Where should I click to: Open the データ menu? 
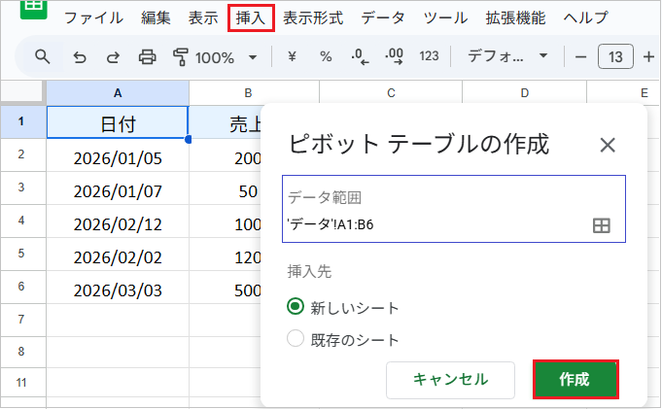[x=383, y=18]
